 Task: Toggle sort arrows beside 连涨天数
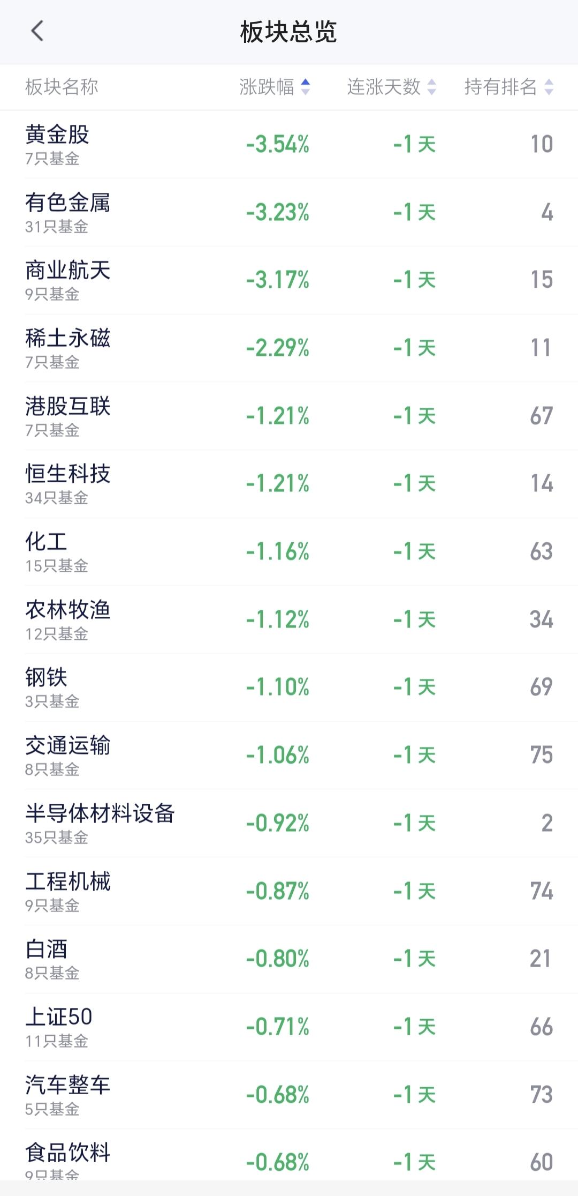tap(431, 87)
